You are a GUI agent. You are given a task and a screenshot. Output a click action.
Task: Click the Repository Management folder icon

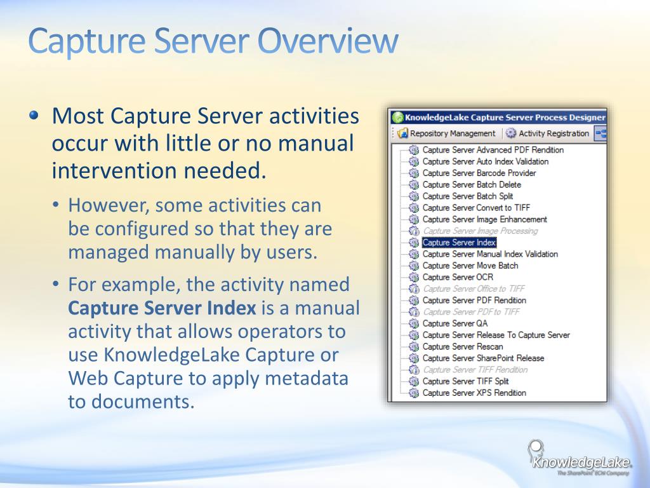[402, 133]
